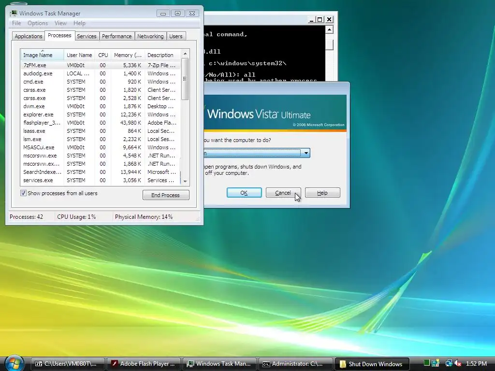Select the csrss.exe row using 2,528 K

click(x=101, y=98)
